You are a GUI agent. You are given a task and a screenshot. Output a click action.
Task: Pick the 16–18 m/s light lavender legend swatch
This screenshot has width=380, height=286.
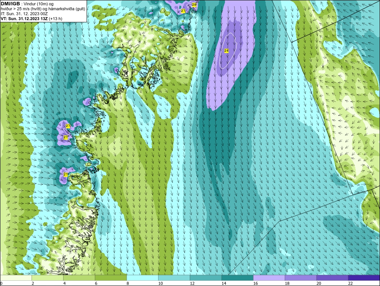click(269, 278)
